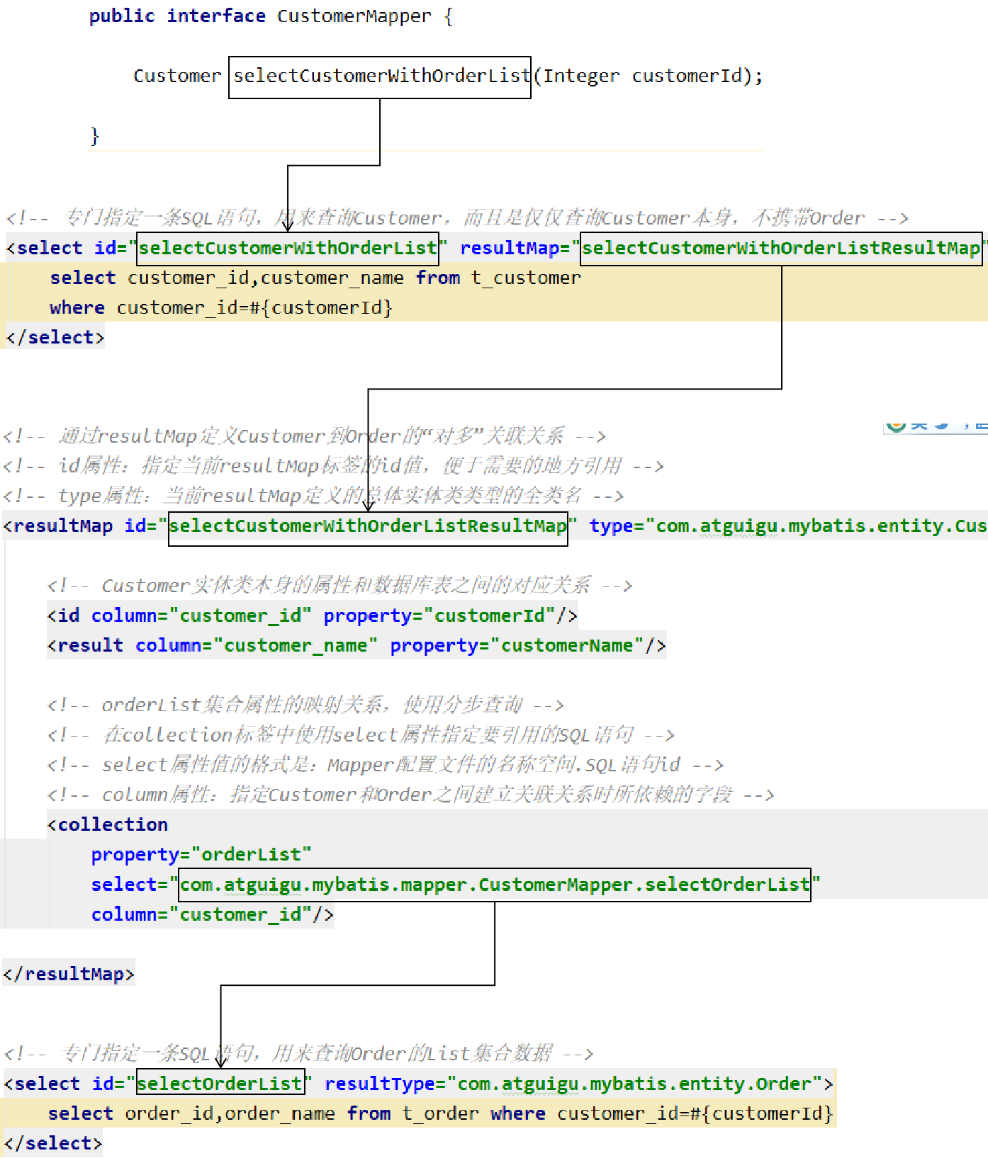Click the boxed selectOrderList id at bottom
Screen dimensions: 988x1158
coord(220,1084)
